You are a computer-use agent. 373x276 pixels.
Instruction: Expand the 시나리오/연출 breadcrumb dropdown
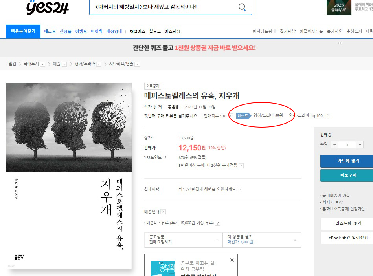[137, 64]
